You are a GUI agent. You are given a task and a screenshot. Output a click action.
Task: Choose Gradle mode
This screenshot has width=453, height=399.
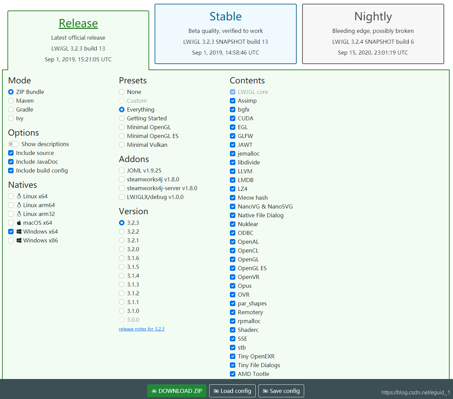coord(11,109)
